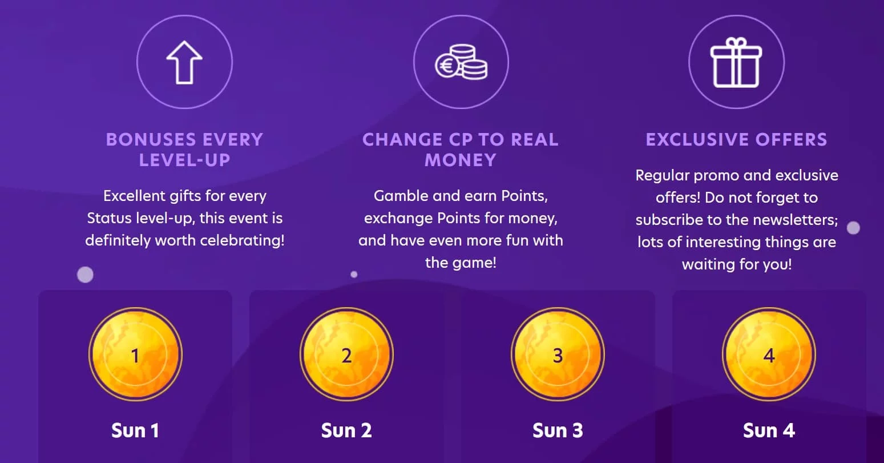Open the Sun 2 level label
884x463 pixels.
click(x=346, y=430)
